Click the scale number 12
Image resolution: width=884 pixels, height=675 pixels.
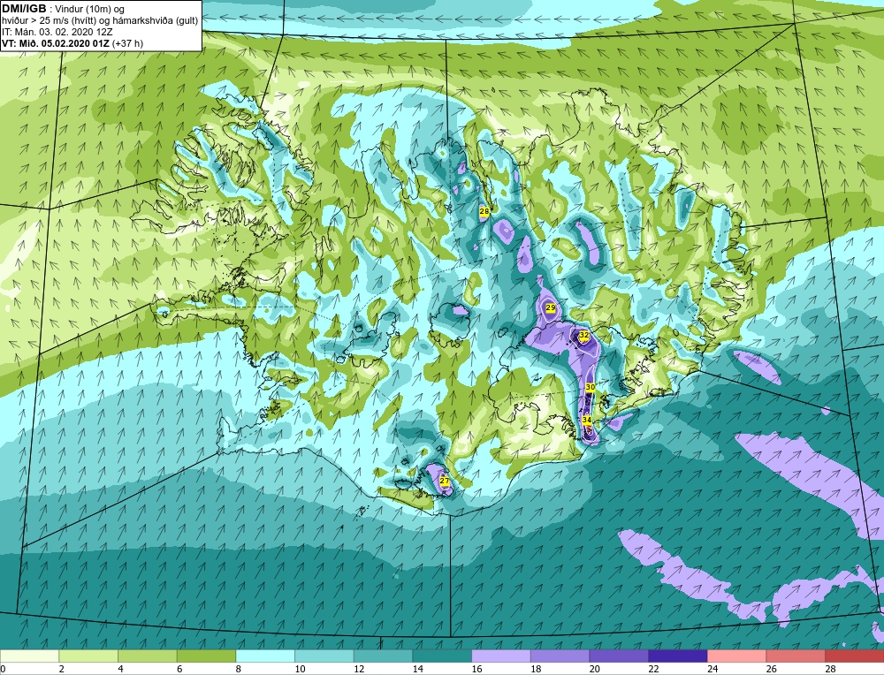click(359, 669)
